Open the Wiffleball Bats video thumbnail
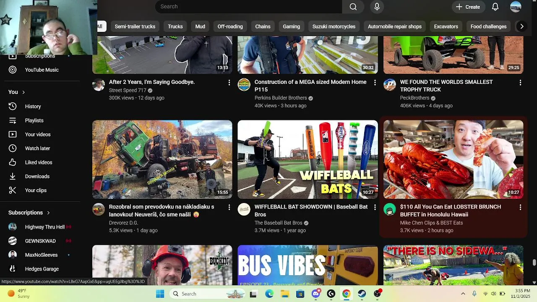Screen dimensions: 537x302 (308, 159)
